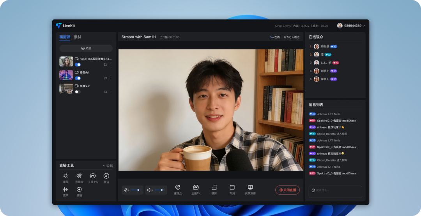Click 主播PK in the bottom control bar
Image resolution: width=421 pixels, height=216 pixels.
(196, 190)
